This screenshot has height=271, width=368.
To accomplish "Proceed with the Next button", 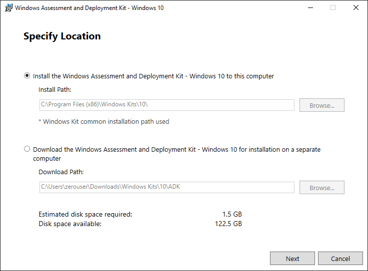I will pos(292,259).
